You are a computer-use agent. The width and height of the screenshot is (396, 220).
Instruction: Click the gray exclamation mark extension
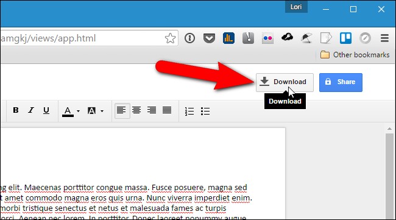click(248, 38)
